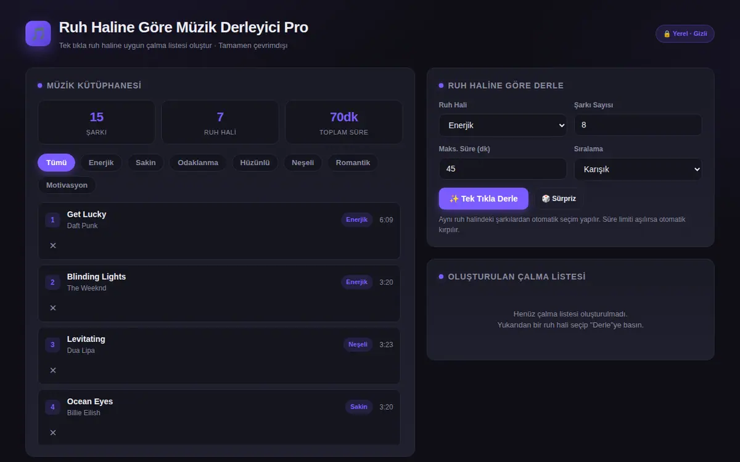The image size is (740, 462).
Task: Click The Weeknd artist name
Action: (x=86, y=288)
